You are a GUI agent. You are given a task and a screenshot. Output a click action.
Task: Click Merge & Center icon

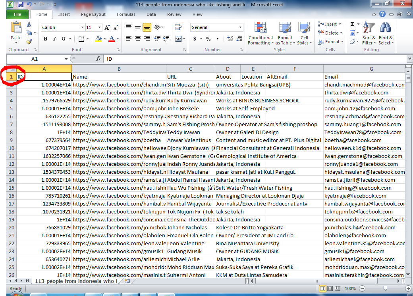pyautogui.click(x=178, y=38)
